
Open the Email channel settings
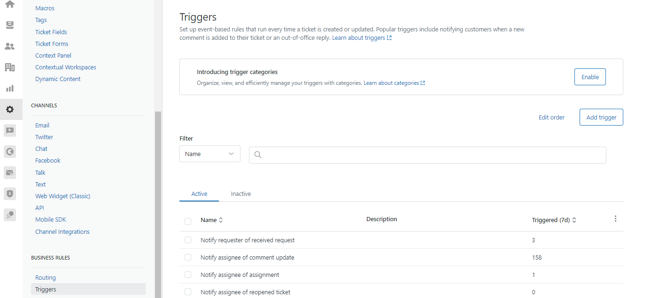pyautogui.click(x=42, y=125)
